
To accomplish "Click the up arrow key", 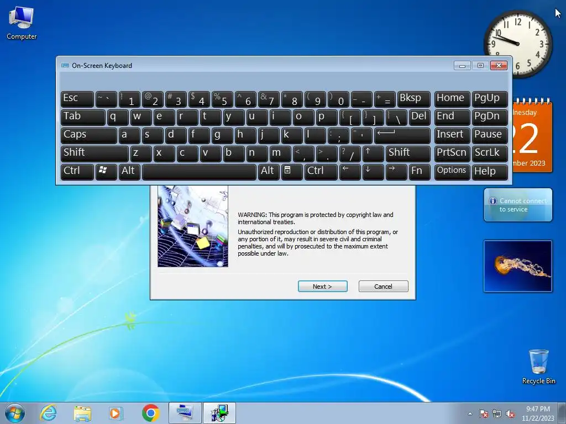I will click(x=373, y=153).
